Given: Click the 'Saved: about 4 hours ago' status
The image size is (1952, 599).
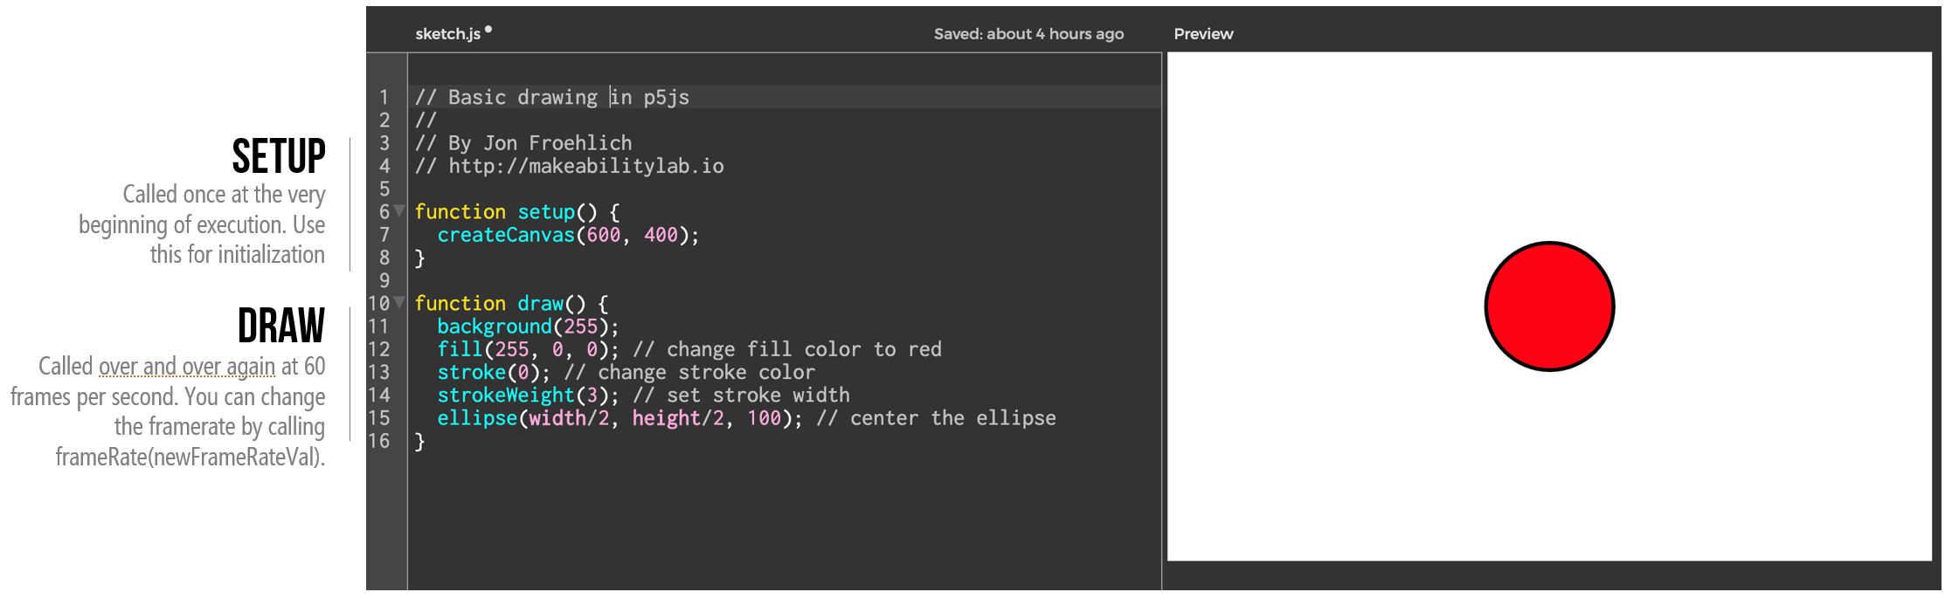Looking at the screenshot, I should point(1028,34).
